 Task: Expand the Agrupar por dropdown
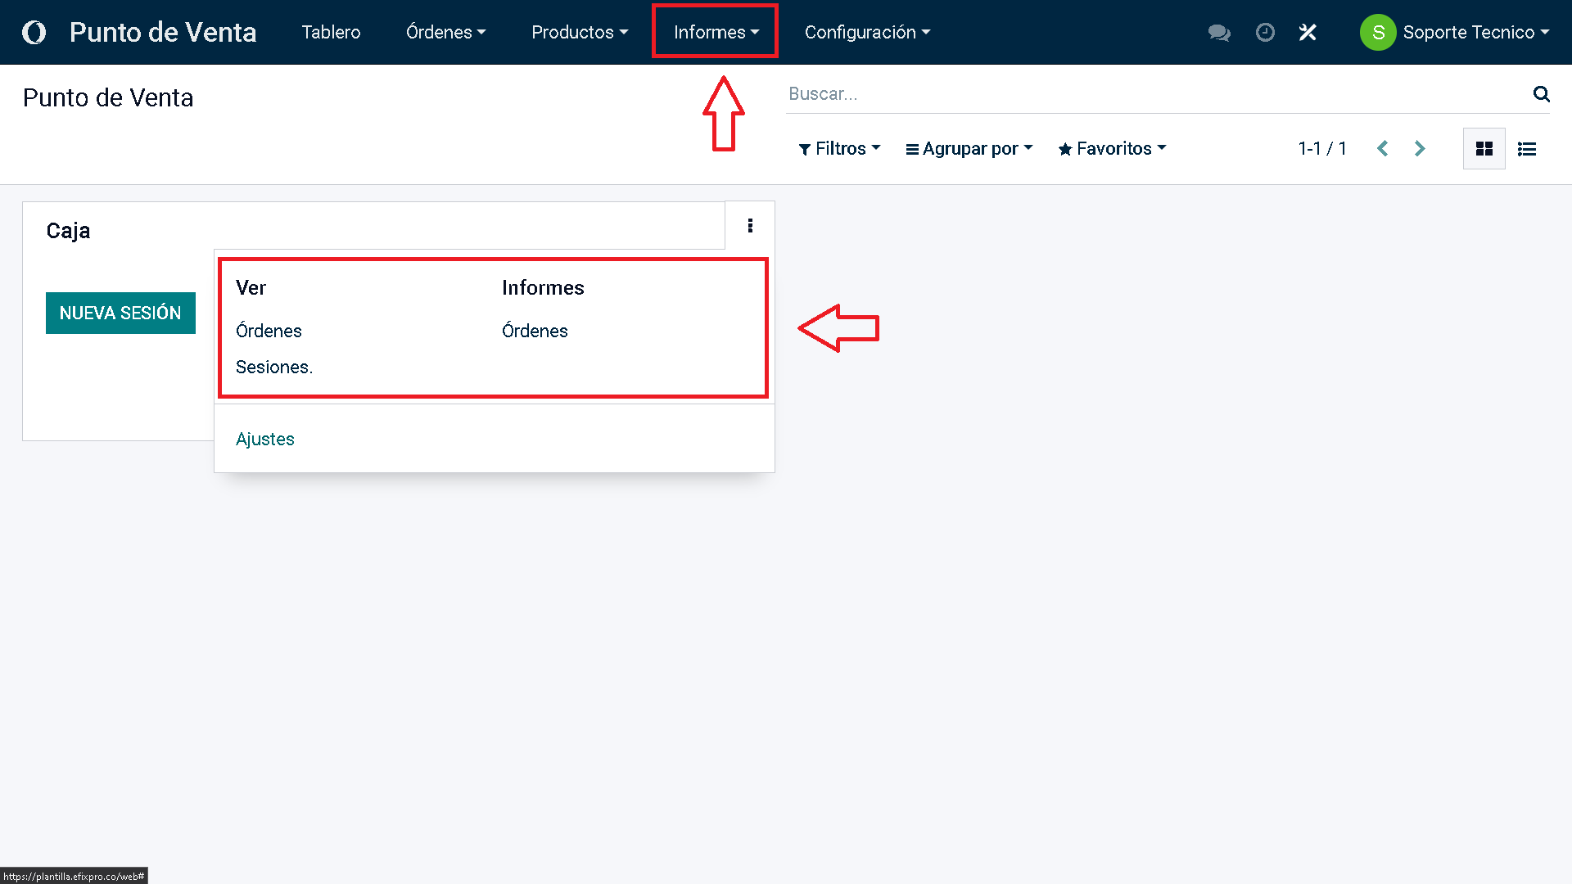pos(969,149)
